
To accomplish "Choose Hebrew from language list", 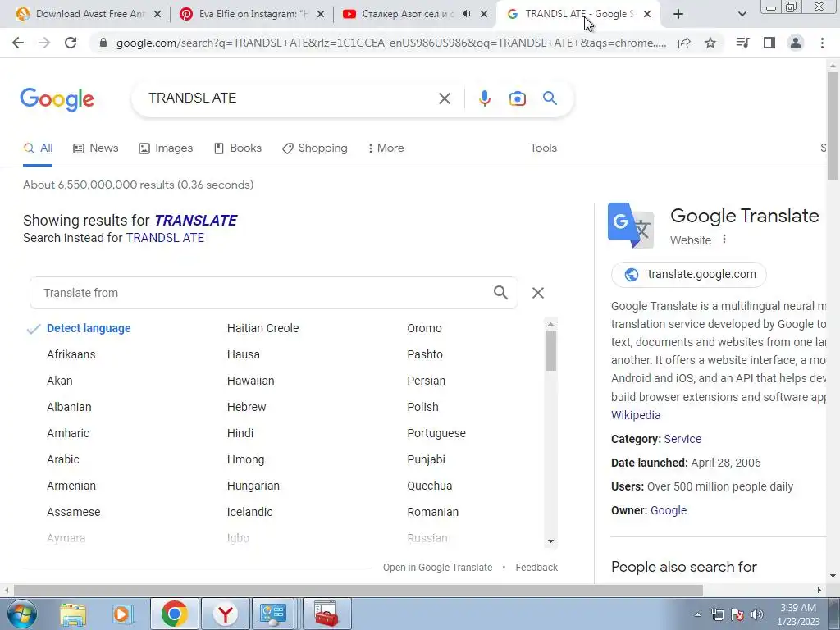I will click(246, 407).
